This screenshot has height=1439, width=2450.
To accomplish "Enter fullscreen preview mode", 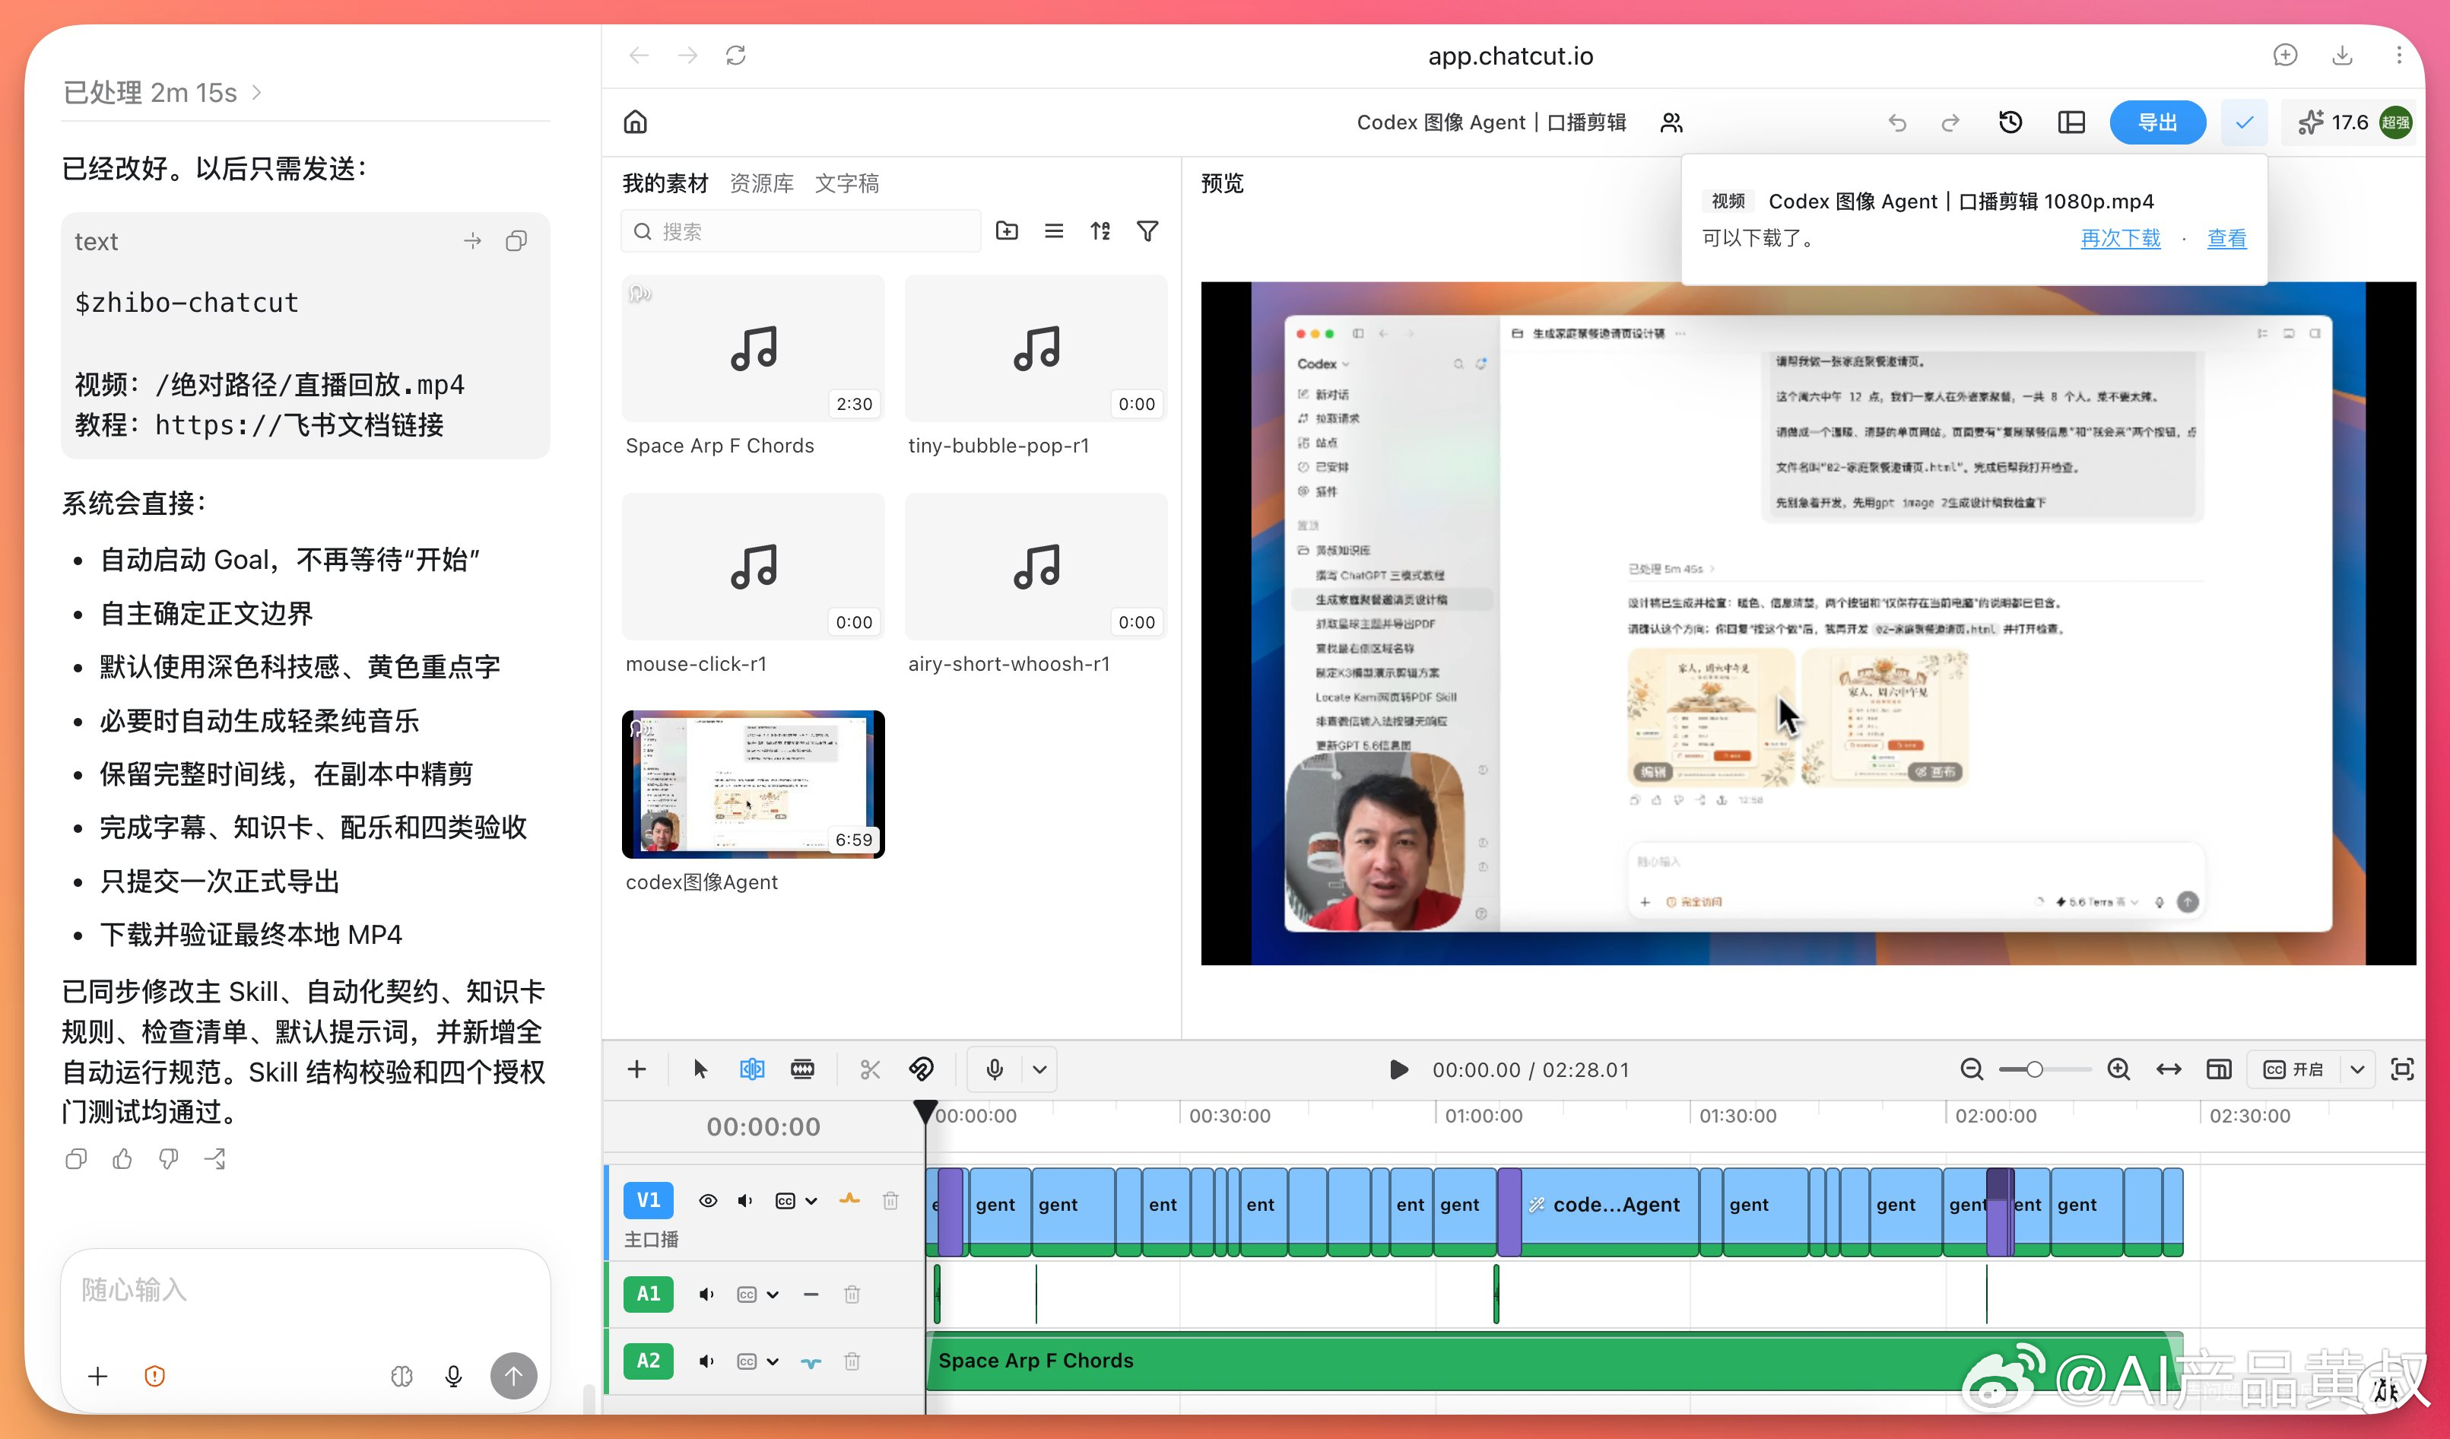I will coord(2402,1069).
